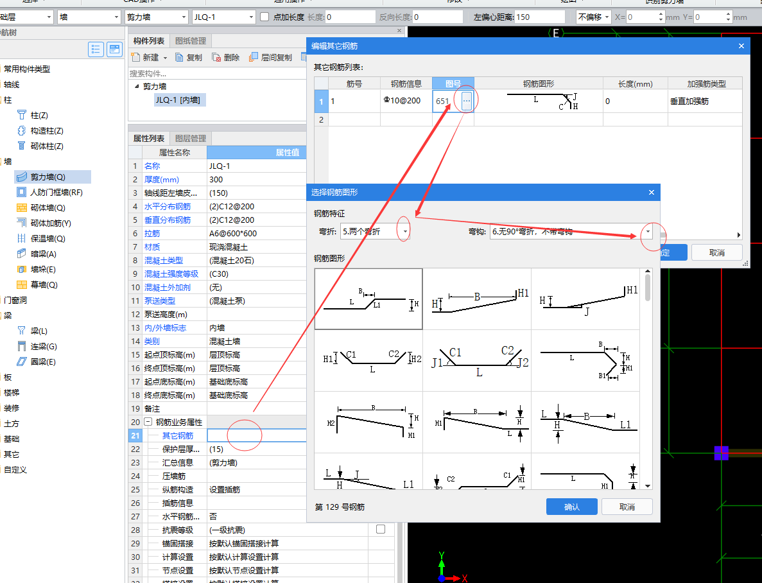Select 幕墙(Q) item

point(44,285)
